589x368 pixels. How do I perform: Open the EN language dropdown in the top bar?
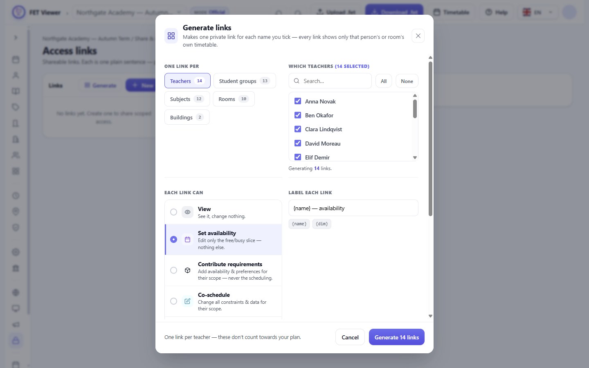[x=538, y=12]
